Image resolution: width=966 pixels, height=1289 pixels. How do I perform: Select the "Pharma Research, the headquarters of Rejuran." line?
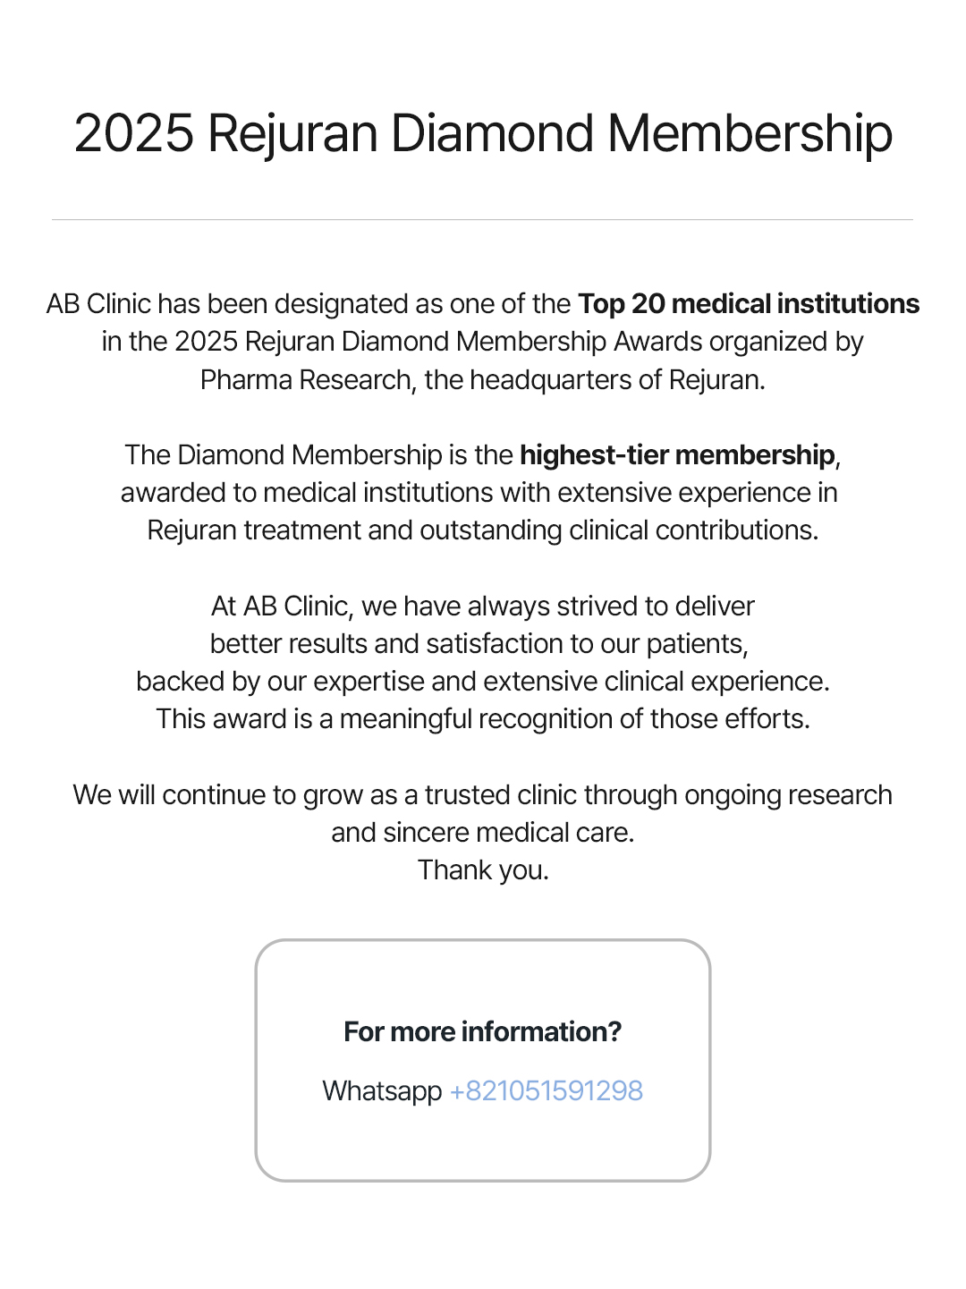pyautogui.click(x=483, y=380)
